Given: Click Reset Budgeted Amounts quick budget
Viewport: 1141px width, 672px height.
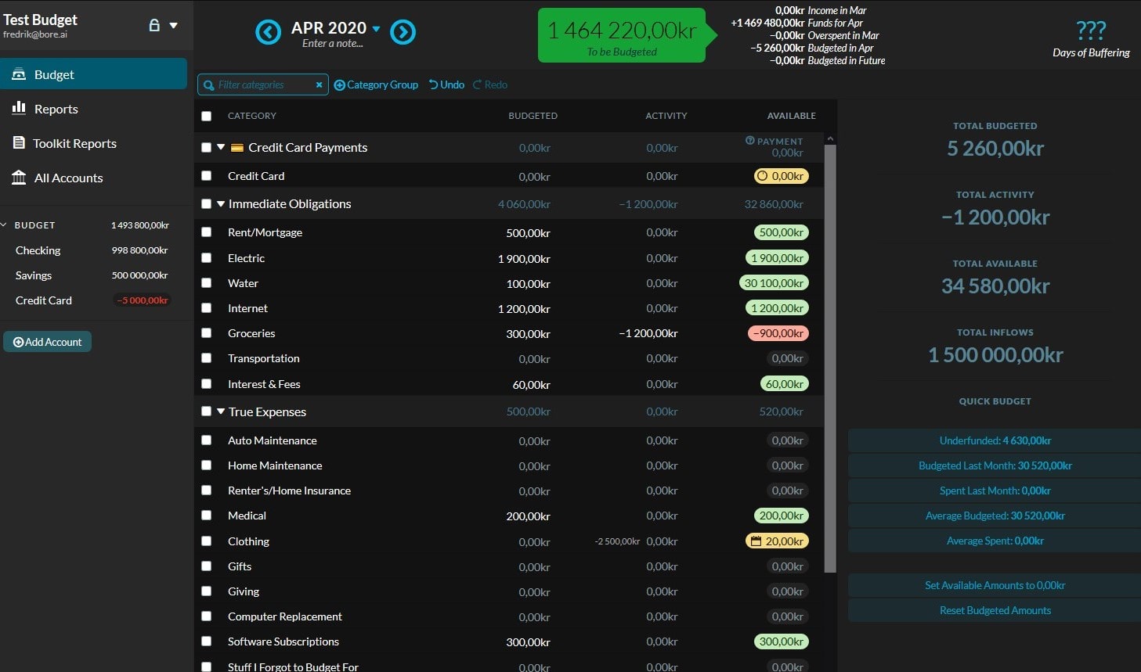Looking at the screenshot, I should coord(995,610).
